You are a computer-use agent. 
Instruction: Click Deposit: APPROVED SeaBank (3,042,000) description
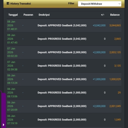(x=62, y=25)
